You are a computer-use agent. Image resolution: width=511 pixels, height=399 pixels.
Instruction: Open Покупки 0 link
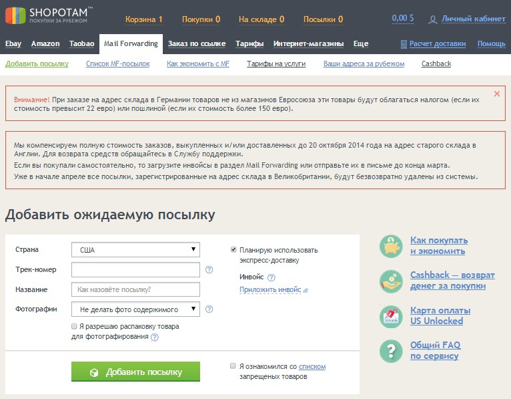coord(201,19)
